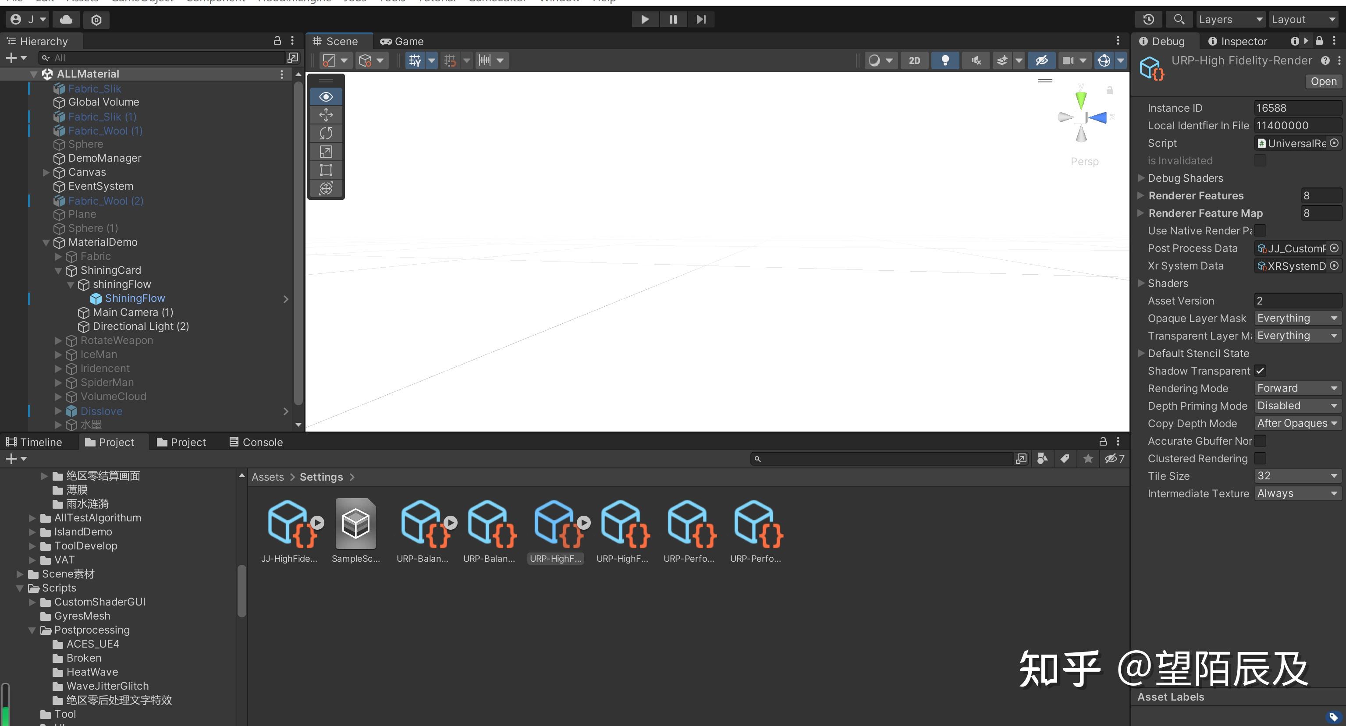Select the Rect transform tool in Scene overlay
The image size is (1346, 726).
pos(326,170)
